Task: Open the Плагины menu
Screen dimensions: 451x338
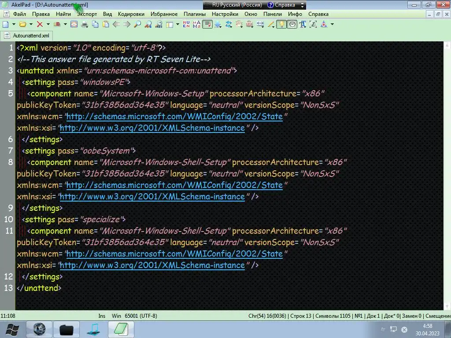Action: (x=195, y=14)
